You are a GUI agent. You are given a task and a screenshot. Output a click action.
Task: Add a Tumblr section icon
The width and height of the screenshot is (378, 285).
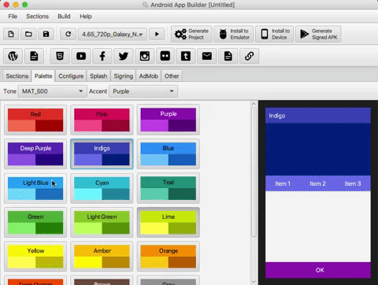[186, 56]
